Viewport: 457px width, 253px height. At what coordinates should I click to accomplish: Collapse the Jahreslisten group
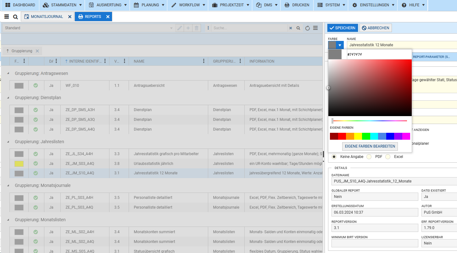click(8, 142)
